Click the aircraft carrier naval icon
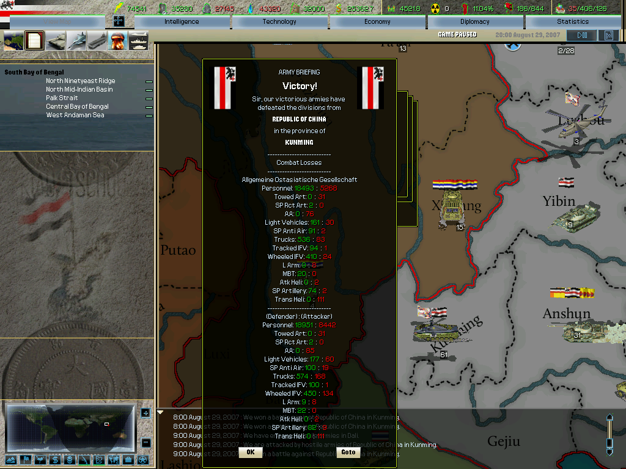 [97, 41]
